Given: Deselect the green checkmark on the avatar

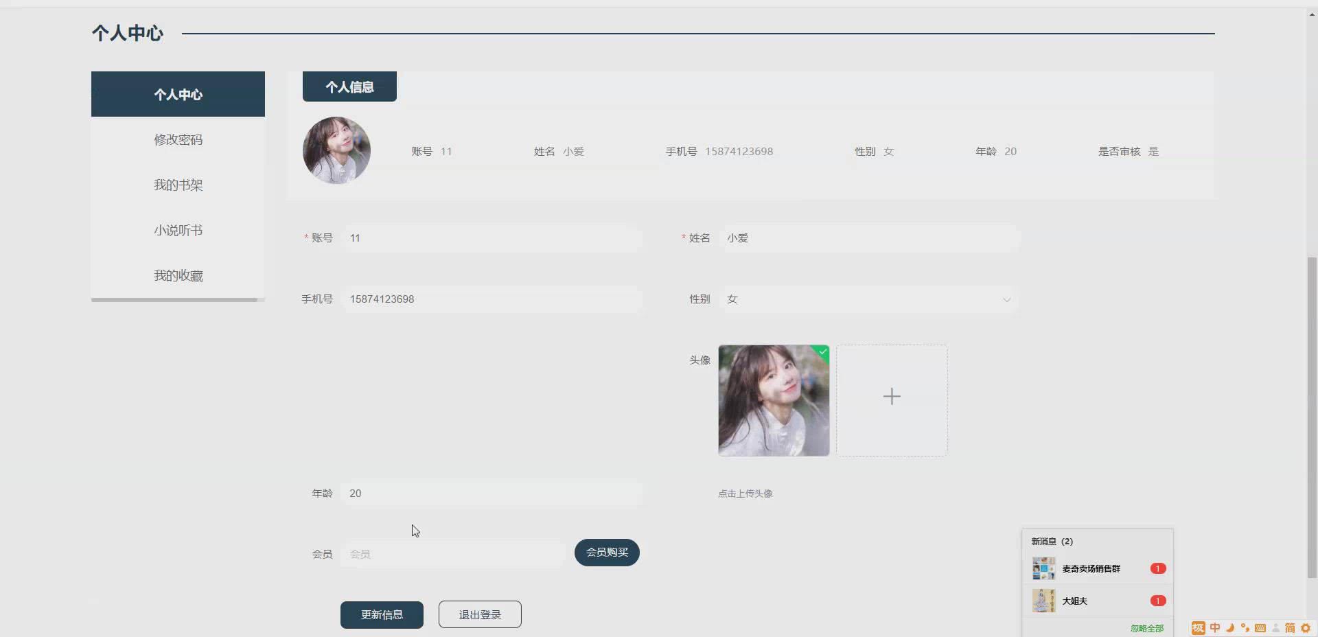Looking at the screenshot, I should tap(822, 352).
